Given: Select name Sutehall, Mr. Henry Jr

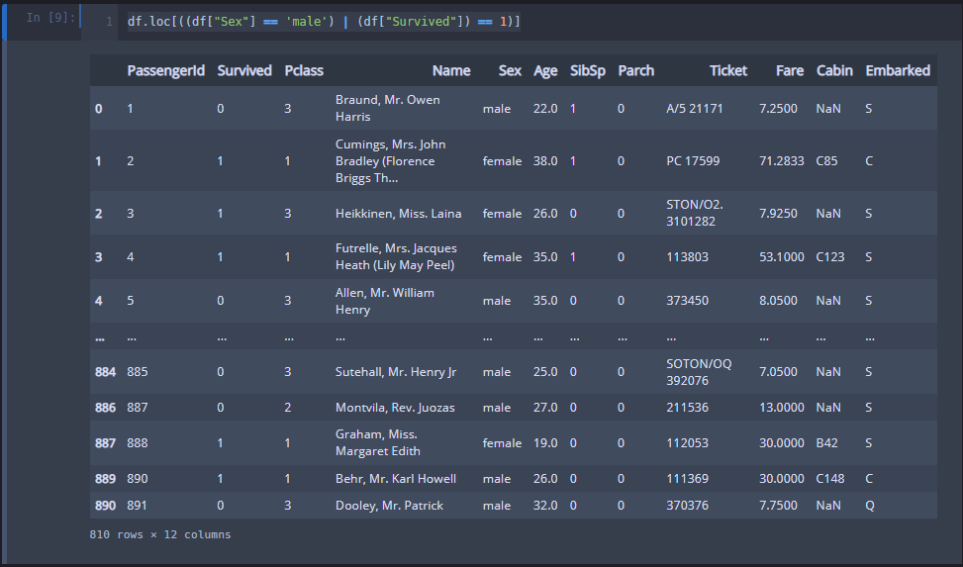Looking at the screenshot, I should 396,372.
